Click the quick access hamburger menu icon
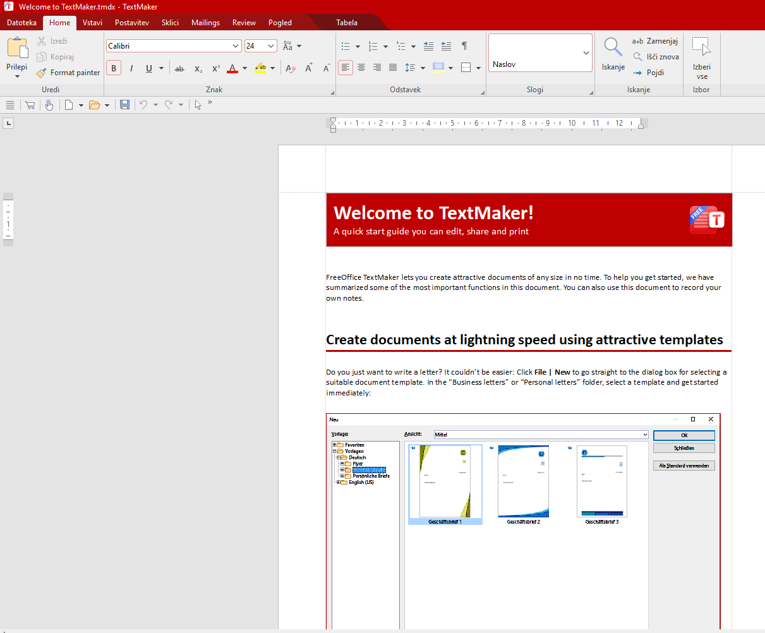Image resolution: width=765 pixels, height=633 pixels. coord(9,105)
